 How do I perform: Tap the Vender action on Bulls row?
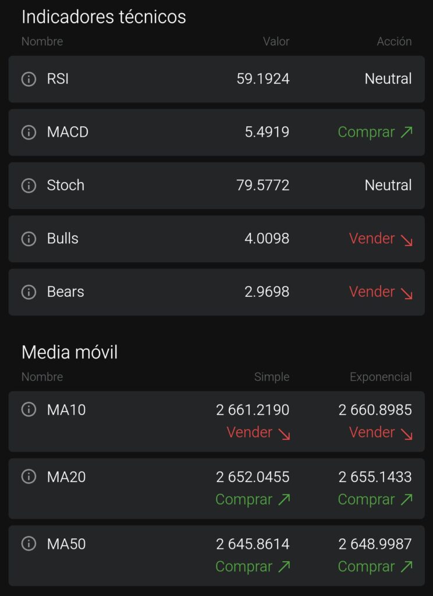pyautogui.click(x=381, y=239)
